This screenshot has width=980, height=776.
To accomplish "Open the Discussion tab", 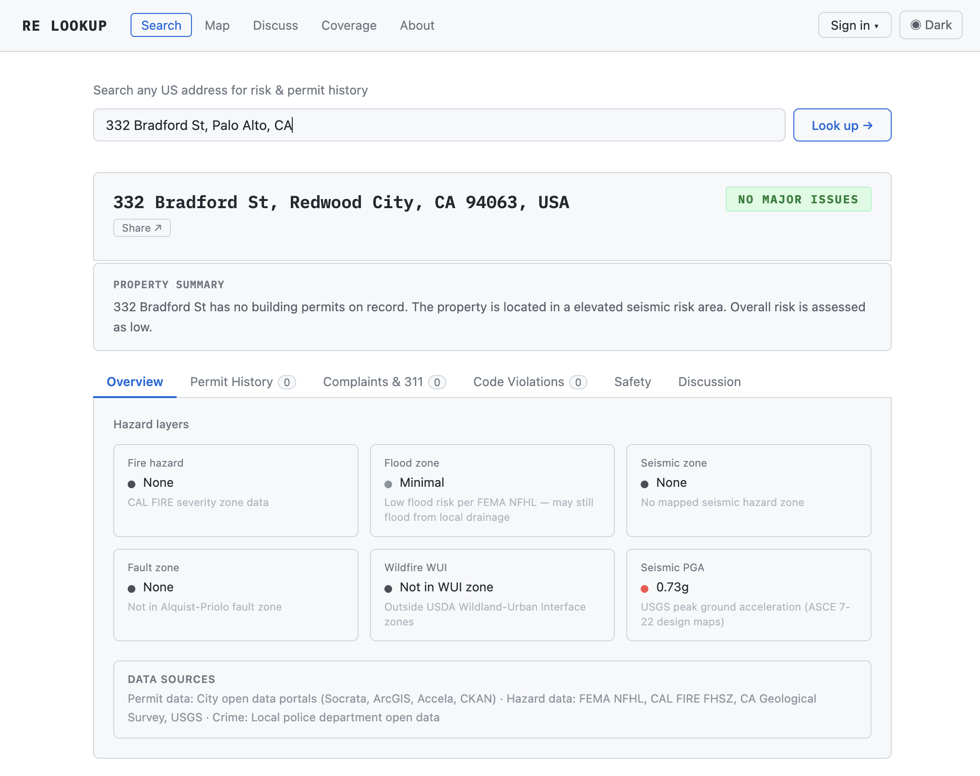I will (709, 382).
